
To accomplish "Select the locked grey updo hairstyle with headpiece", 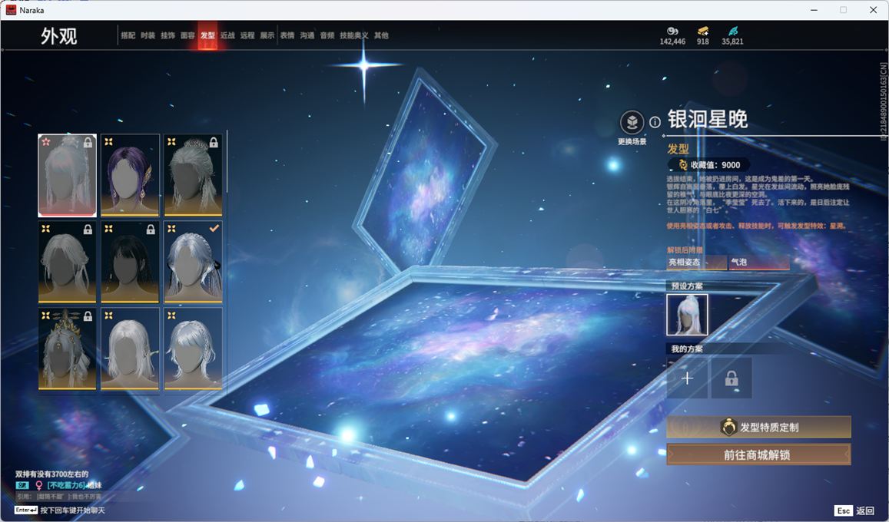I will click(193, 175).
